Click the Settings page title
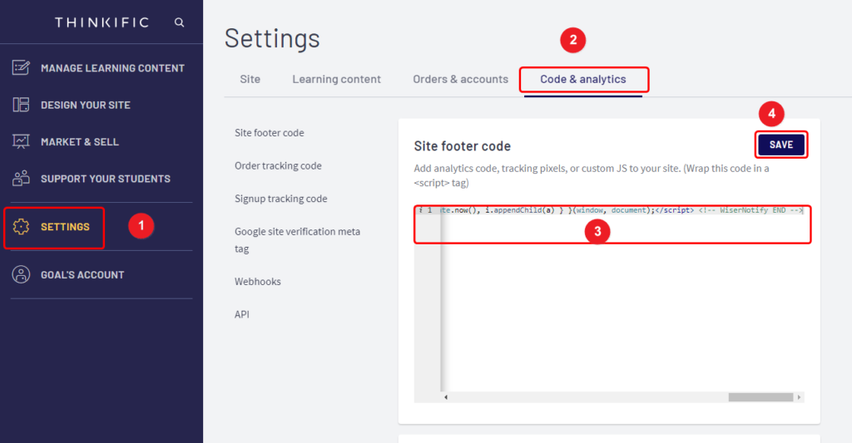852x443 pixels. click(x=272, y=38)
